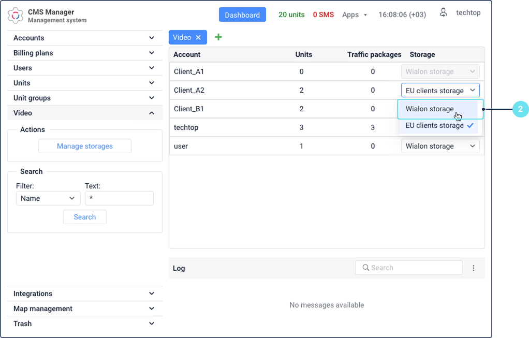Open the Apps dropdown in the header
The image size is (529, 338).
click(354, 14)
